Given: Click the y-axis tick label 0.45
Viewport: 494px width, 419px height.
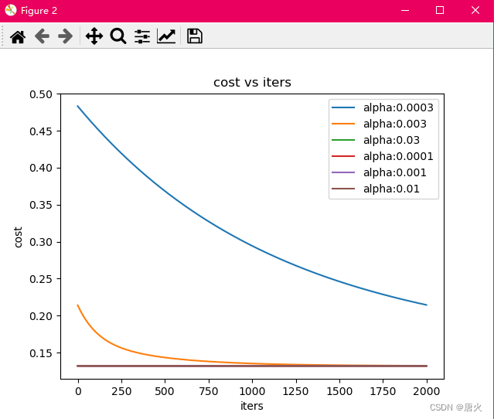Looking at the screenshot, I should pyautogui.click(x=41, y=131).
